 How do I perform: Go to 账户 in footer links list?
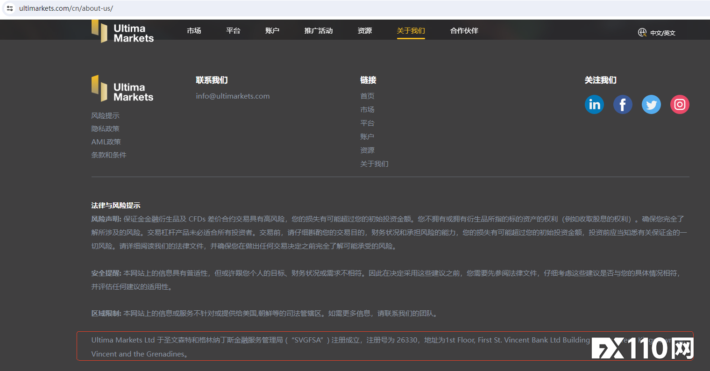367,136
